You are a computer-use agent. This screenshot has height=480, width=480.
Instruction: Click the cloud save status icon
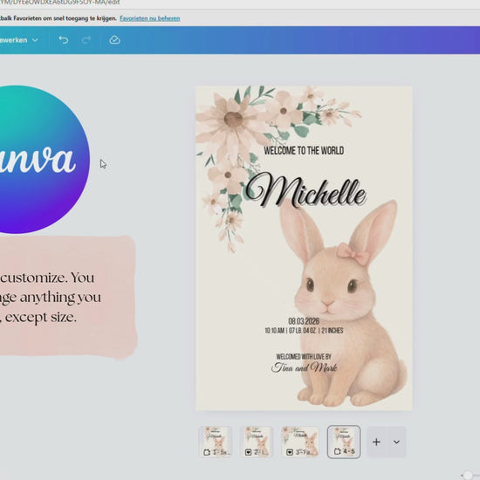coord(115,40)
